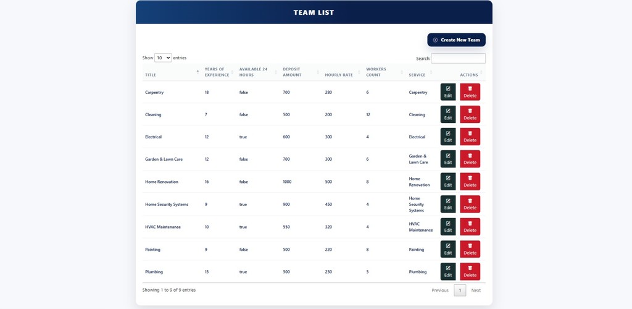Edit the Home Security Systems team
Viewport: 632px width, 309px height.
click(x=448, y=204)
